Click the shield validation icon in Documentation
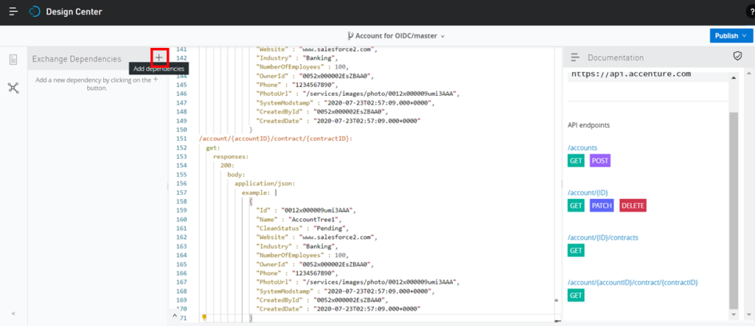 point(737,56)
